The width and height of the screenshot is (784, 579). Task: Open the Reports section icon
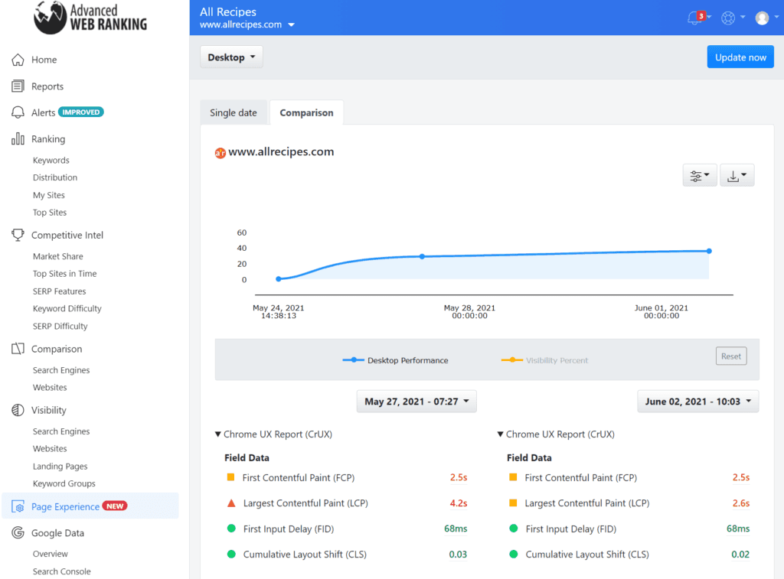pos(18,86)
